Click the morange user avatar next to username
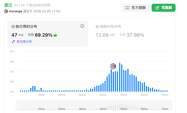This screenshot has width=187, height=113. click(6, 11)
